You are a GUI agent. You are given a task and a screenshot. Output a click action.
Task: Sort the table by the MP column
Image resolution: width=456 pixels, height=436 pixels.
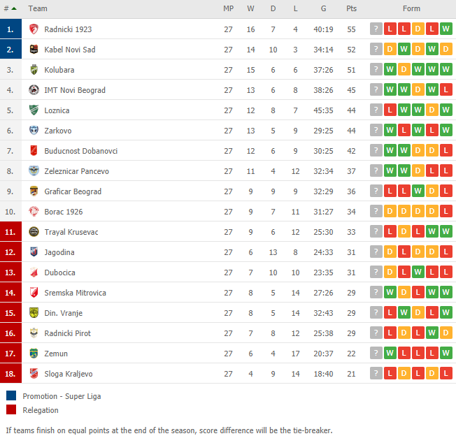(x=228, y=8)
